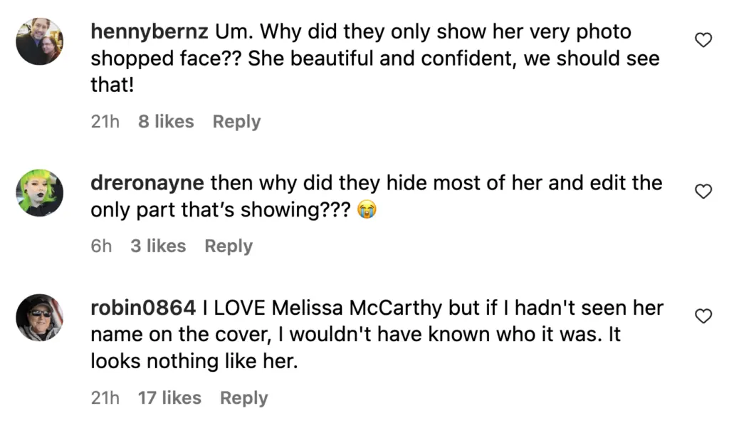Show who gave the 8 likes
The height and width of the screenshot is (443, 729).
click(x=166, y=122)
